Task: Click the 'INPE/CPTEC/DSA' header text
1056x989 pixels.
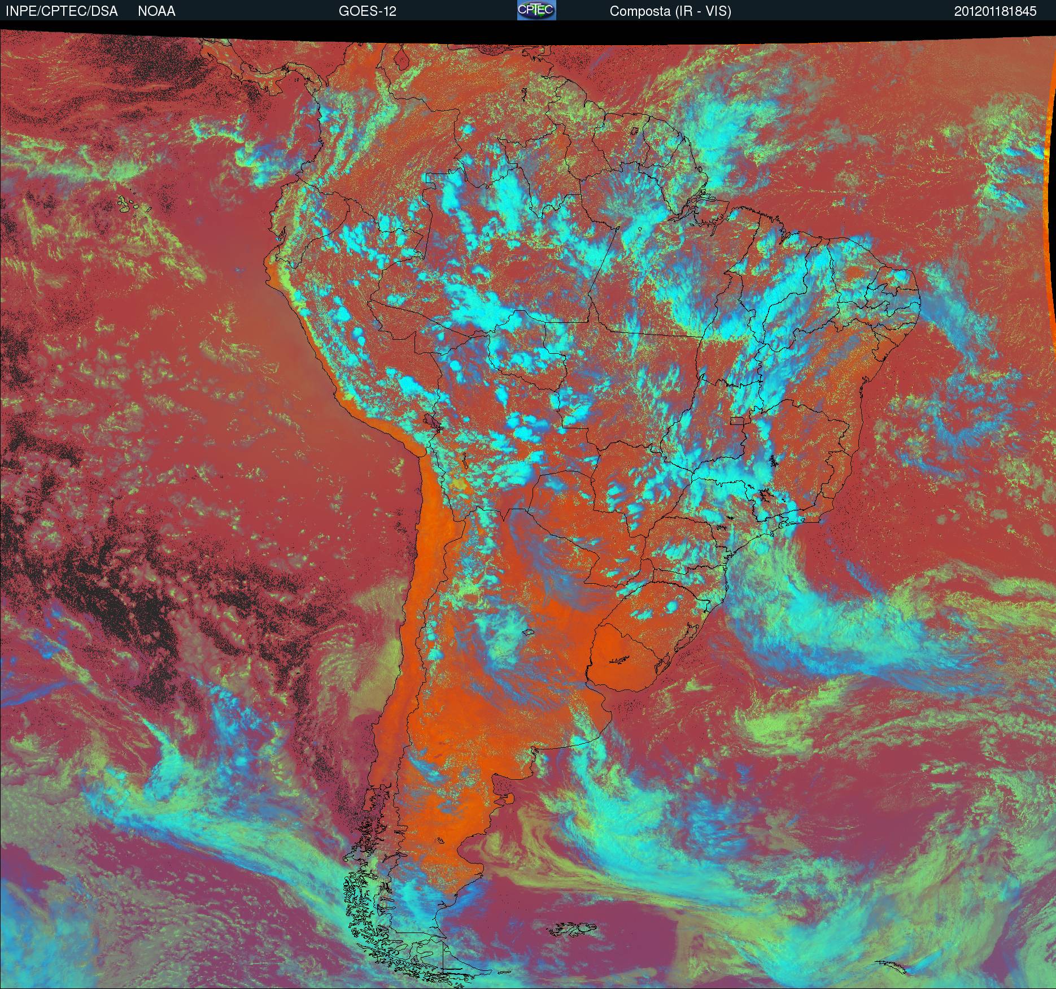Action: tap(62, 11)
